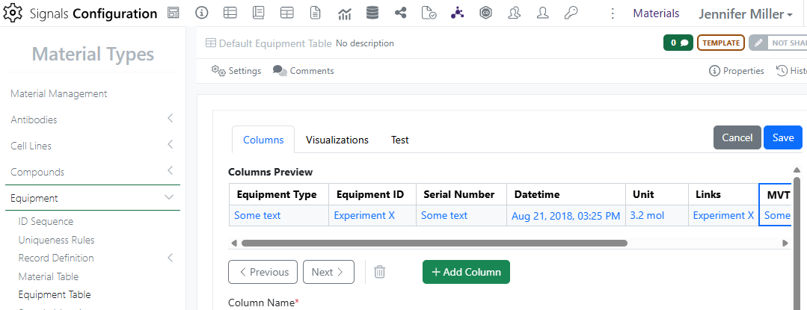Click the Signals Configuration gear logo
The image size is (807, 310).
click(13, 14)
